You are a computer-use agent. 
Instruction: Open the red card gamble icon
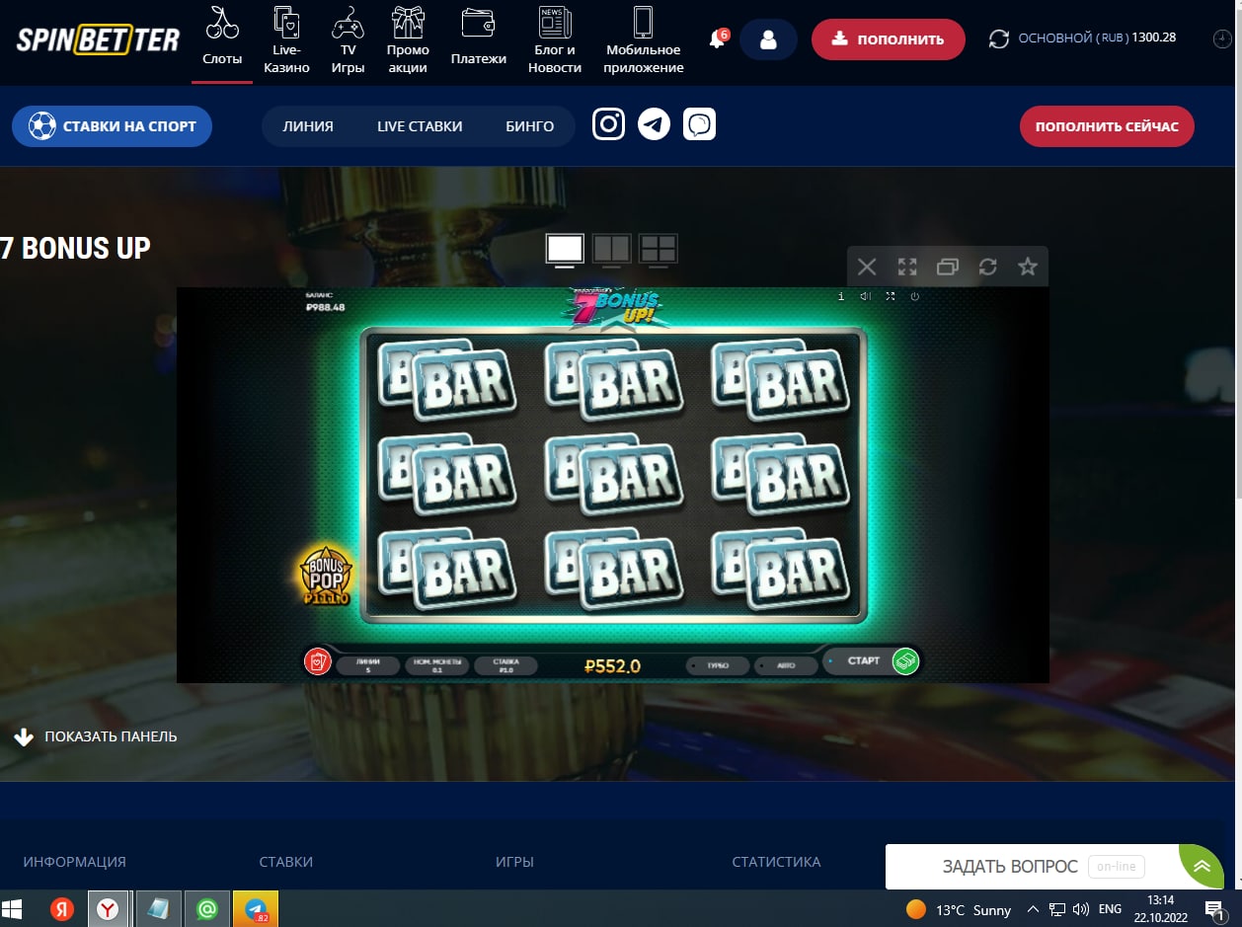click(x=317, y=661)
